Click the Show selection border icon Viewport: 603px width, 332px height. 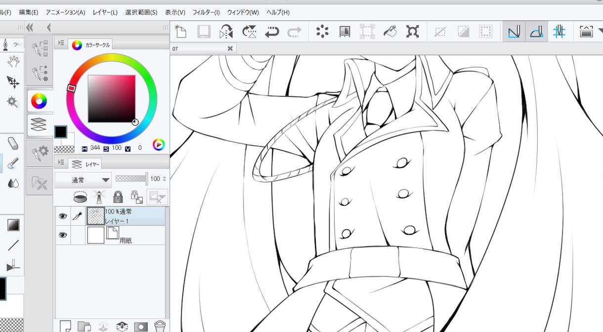tap(486, 32)
